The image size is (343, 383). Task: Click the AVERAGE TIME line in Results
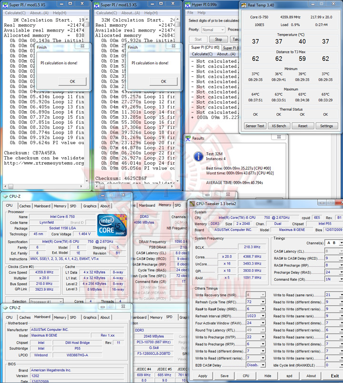(234, 183)
